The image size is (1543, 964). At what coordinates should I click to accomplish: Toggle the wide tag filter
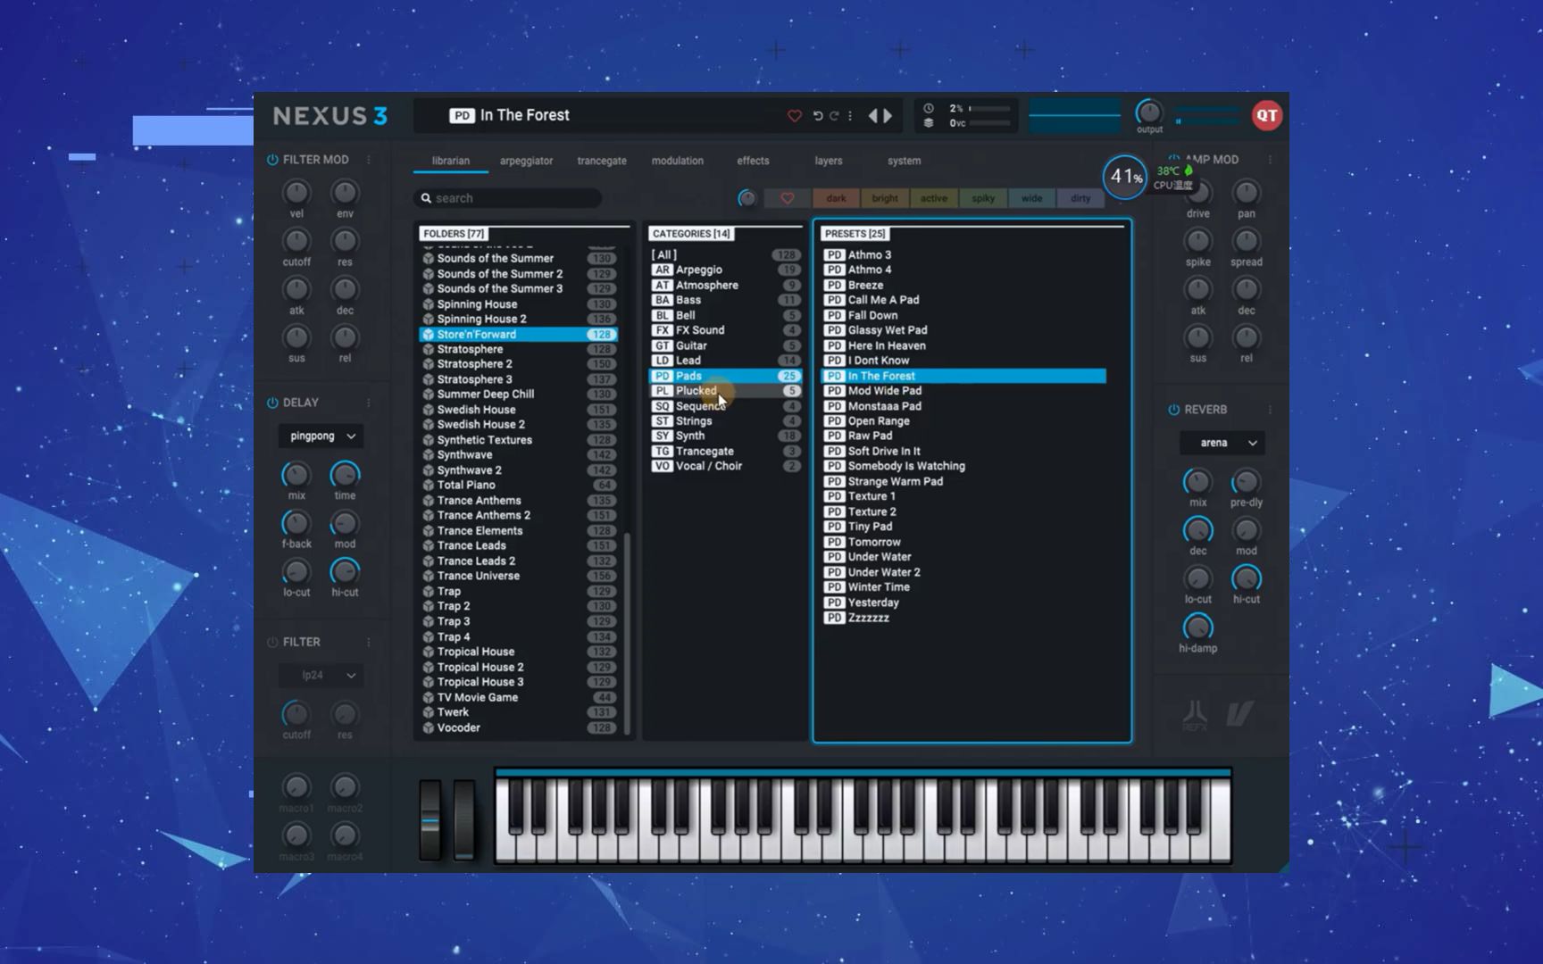(1032, 198)
